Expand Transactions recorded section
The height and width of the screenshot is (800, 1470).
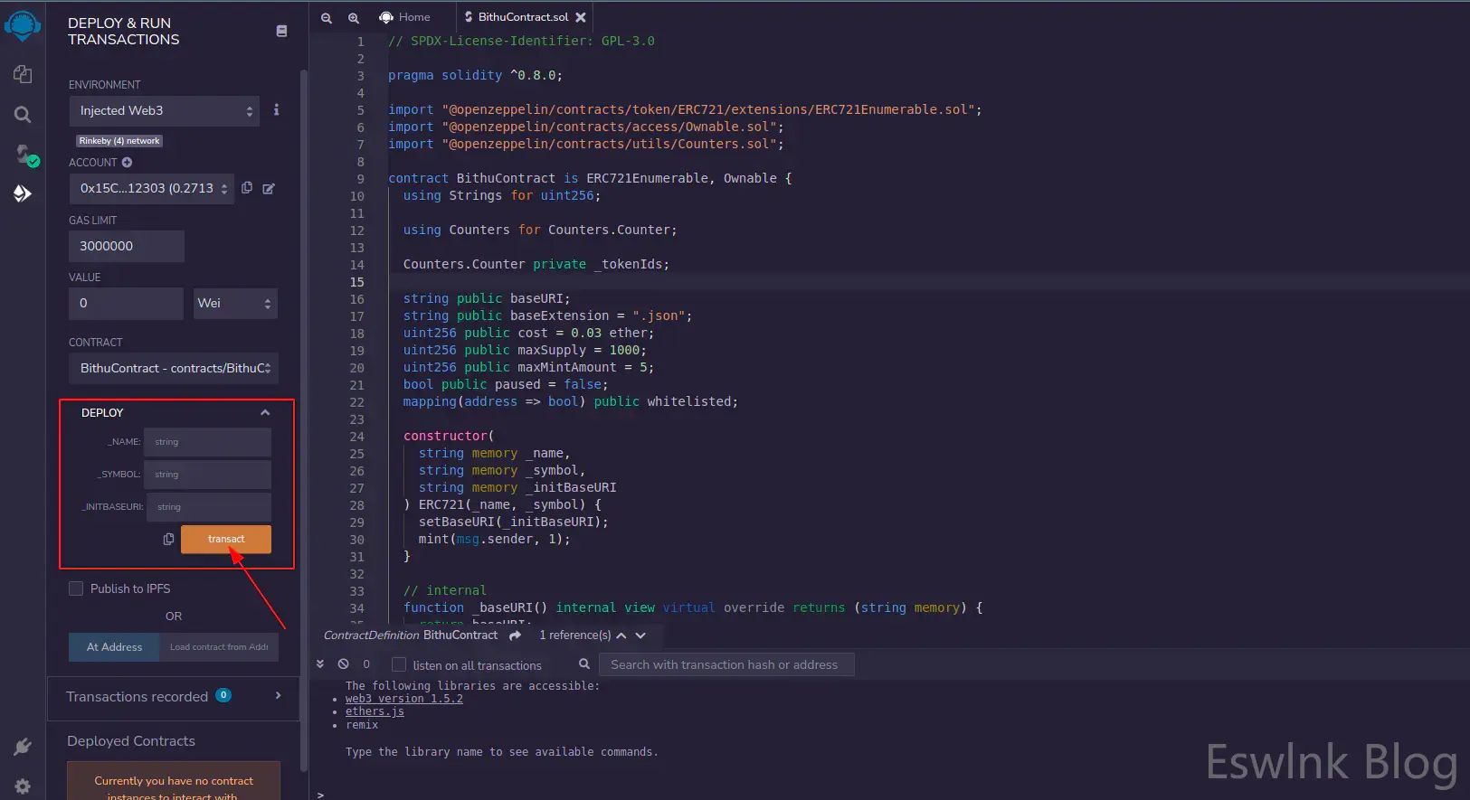pos(278,696)
